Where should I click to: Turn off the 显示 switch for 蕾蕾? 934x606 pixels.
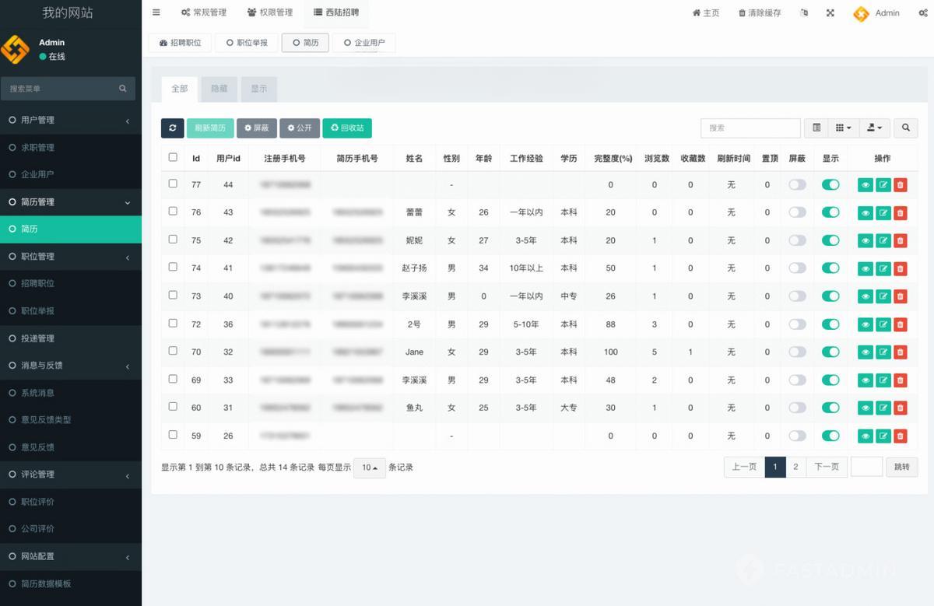(x=830, y=212)
